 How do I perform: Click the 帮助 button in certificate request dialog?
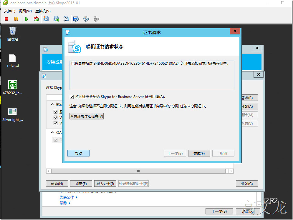click(79, 153)
